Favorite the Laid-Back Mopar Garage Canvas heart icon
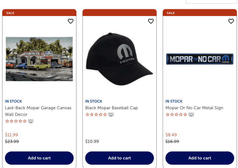This screenshot has width=238, height=168. (71, 21)
